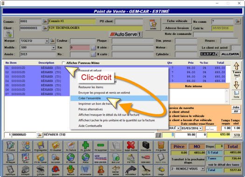This screenshot has width=245, height=177.
Task: Toggle the Taxes Incl. checkbox
Action: (237, 78)
